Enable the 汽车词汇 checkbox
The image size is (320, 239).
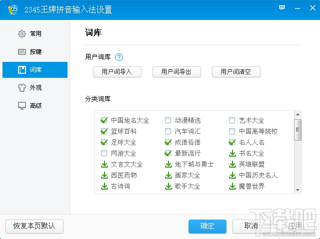pos(168,131)
